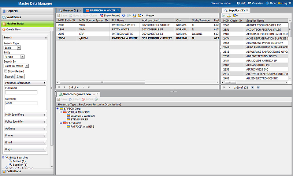Jump to last page of Supplier list
The image size is (293, 176).
coord(258,87)
